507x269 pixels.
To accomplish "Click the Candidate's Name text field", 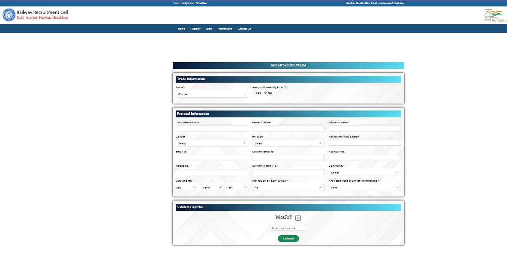I will coord(212,129).
